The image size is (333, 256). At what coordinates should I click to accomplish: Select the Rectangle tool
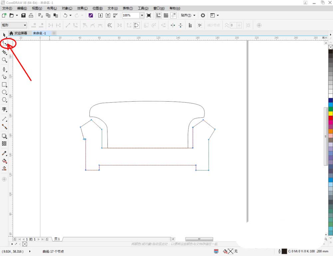pos(4,85)
